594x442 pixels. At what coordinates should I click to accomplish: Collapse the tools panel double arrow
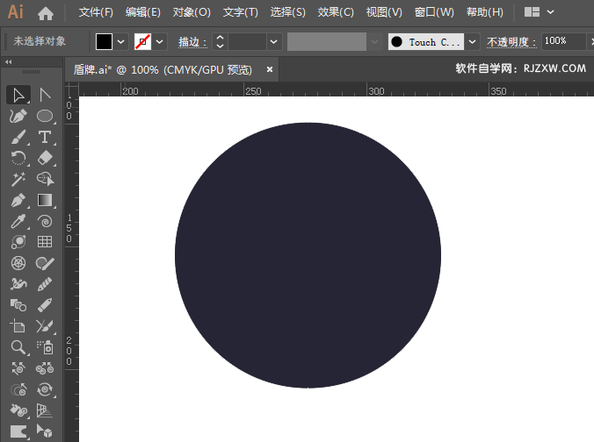click(8, 61)
